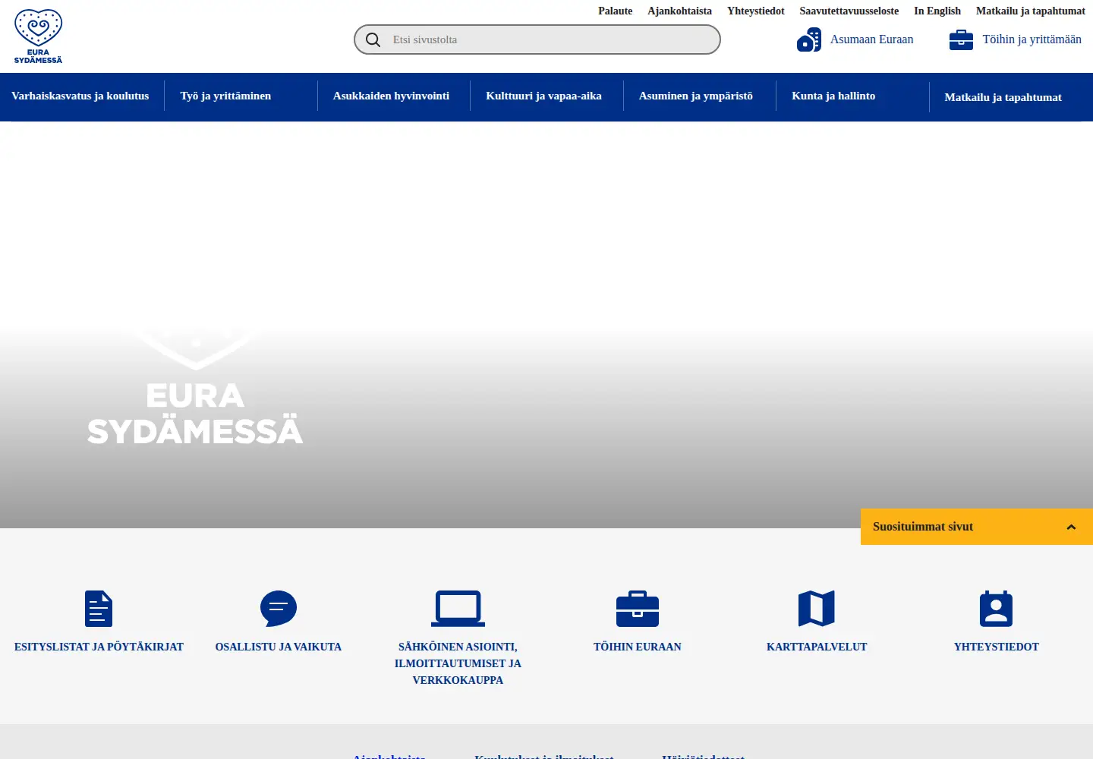Go to Yhteystiedot in top bar
1093x759 pixels.
tap(755, 11)
